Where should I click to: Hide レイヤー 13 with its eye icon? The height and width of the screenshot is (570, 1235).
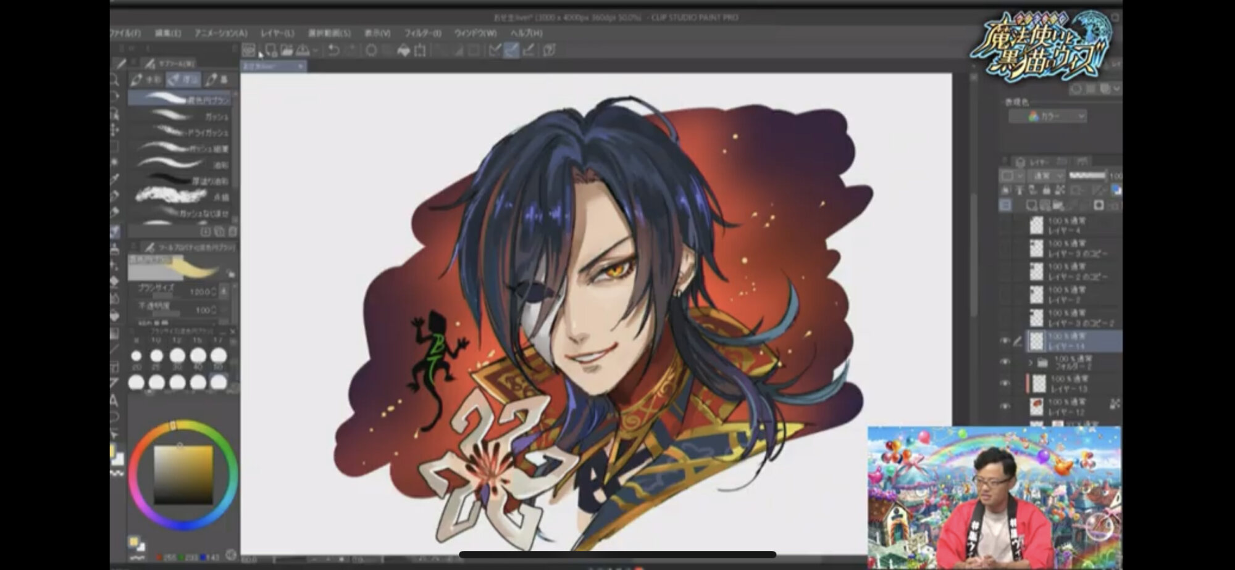[x=1005, y=383]
